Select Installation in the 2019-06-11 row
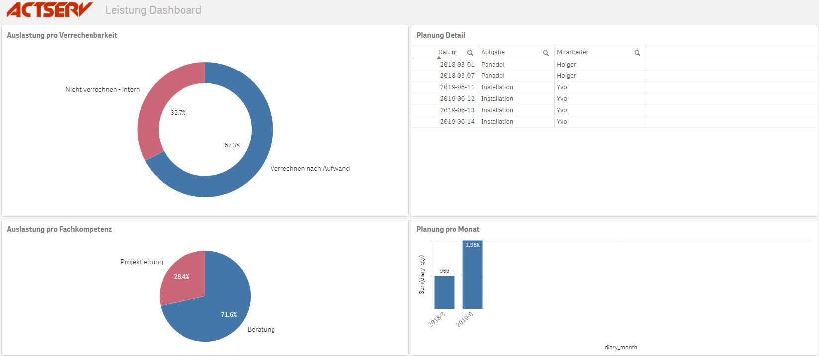Viewport: 819px width, 356px height. click(497, 87)
